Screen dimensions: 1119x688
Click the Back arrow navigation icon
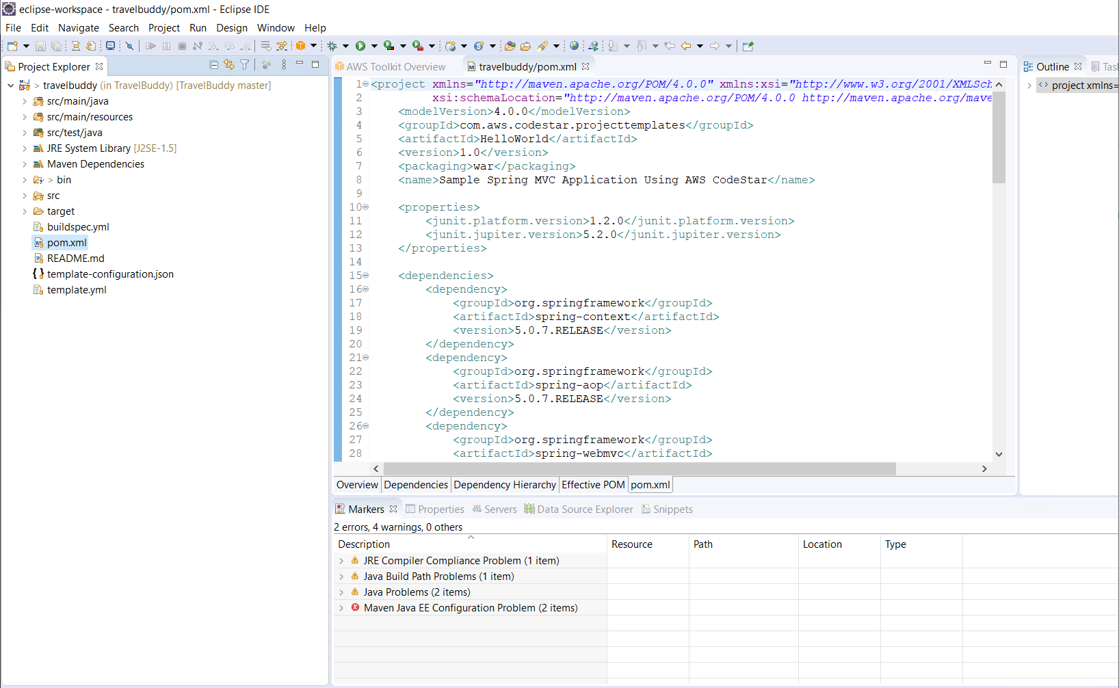[x=685, y=46]
